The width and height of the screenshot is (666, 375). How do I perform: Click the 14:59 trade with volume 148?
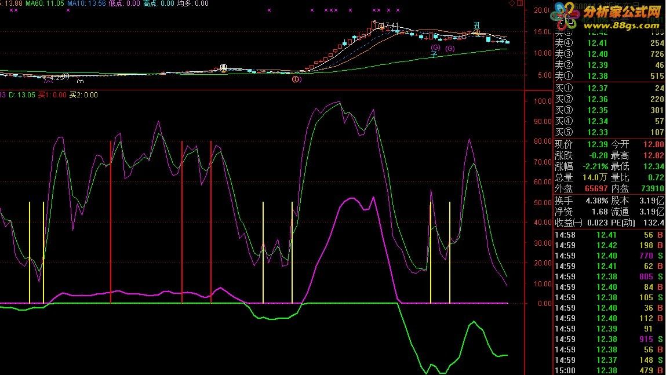click(x=610, y=360)
